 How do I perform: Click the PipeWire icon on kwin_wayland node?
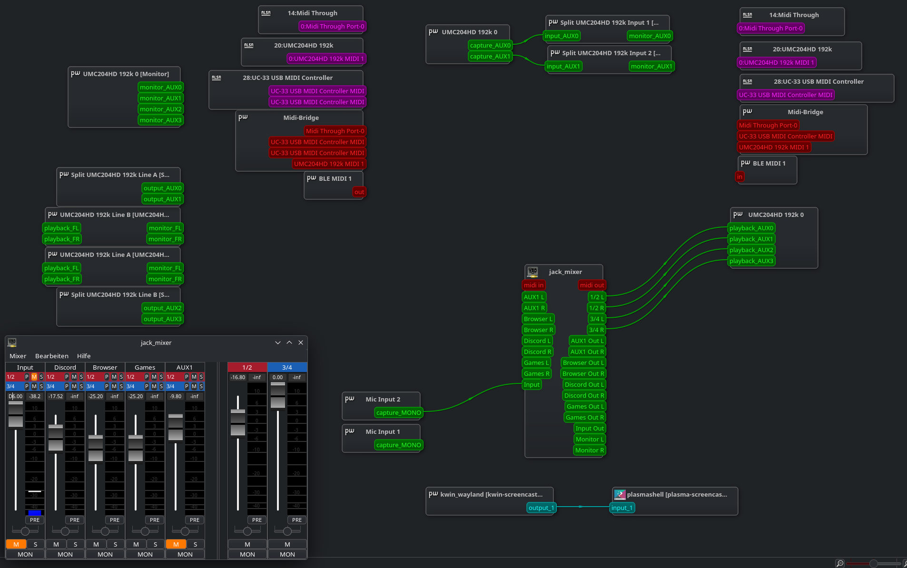[x=433, y=494]
